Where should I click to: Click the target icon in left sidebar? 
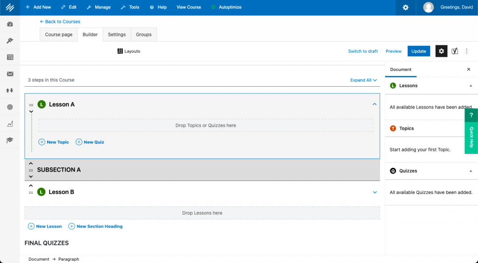pyautogui.click(x=10, y=107)
